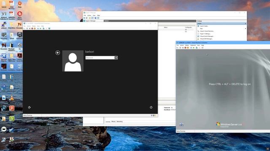
Task: Open the Media menu in the Server VM window
Action: (x=187, y=45)
